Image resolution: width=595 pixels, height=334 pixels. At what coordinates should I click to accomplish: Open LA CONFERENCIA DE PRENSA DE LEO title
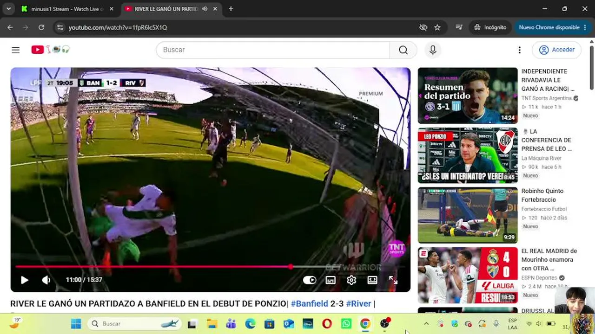point(547,140)
